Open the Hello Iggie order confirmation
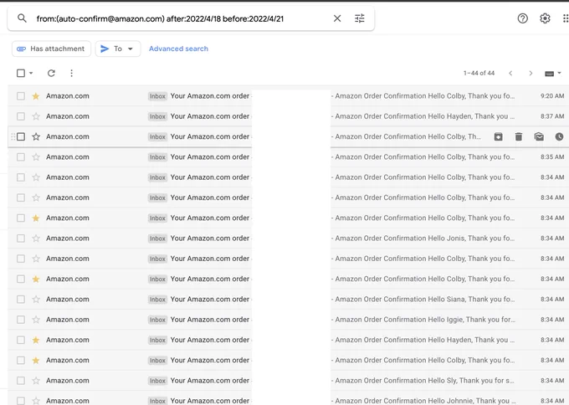 pos(289,320)
